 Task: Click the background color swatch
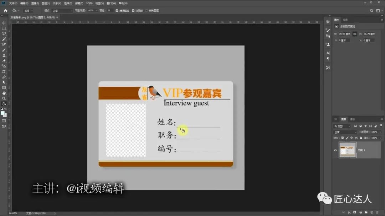tap(5, 115)
